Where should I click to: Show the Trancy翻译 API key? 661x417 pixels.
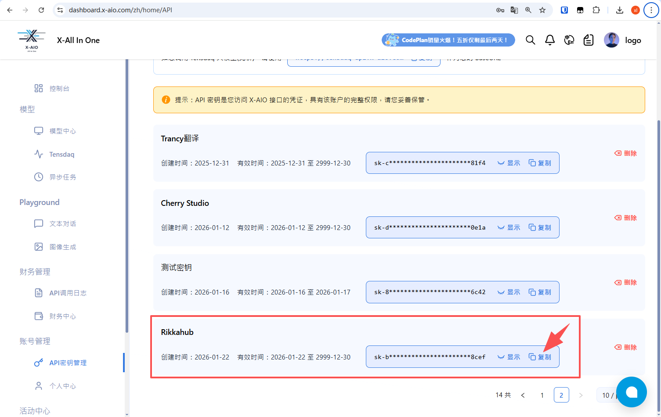pyautogui.click(x=509, y=163)
